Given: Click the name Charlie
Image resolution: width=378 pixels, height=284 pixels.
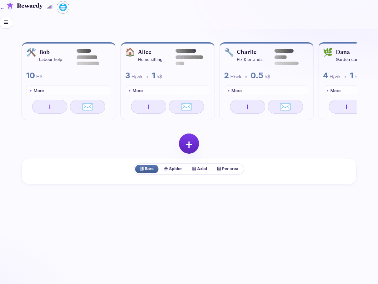Looking at the screenshot, I should [x=247, y=52].
